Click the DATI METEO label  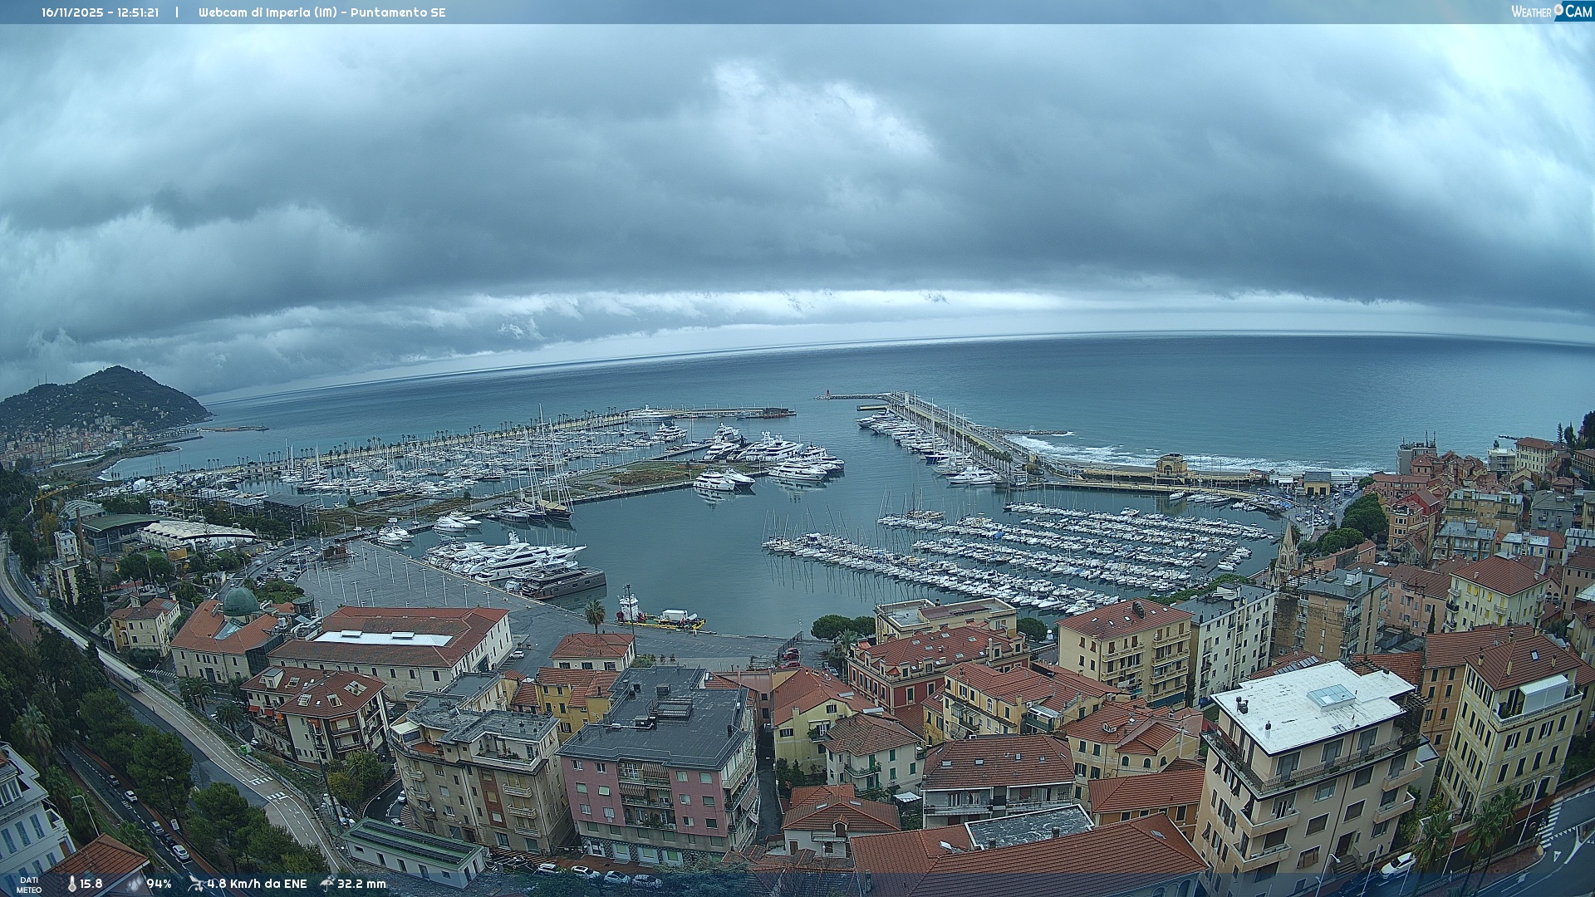click(x=29, y=885)
